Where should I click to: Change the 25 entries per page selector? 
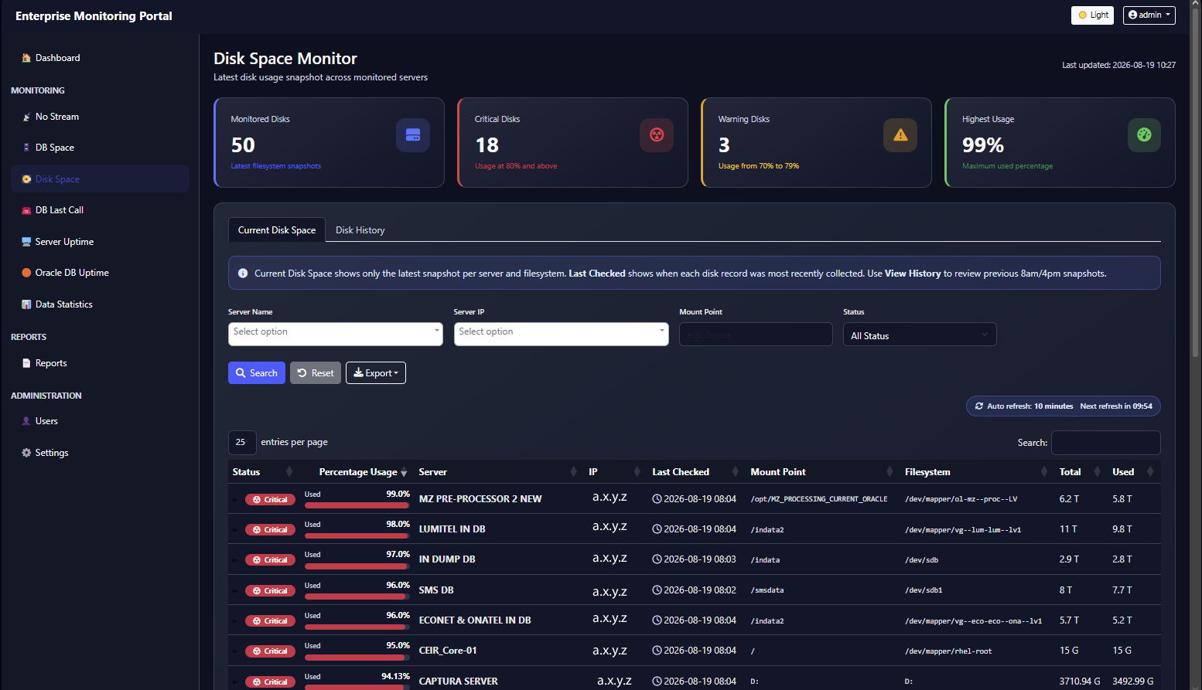(x=242, y=442)
